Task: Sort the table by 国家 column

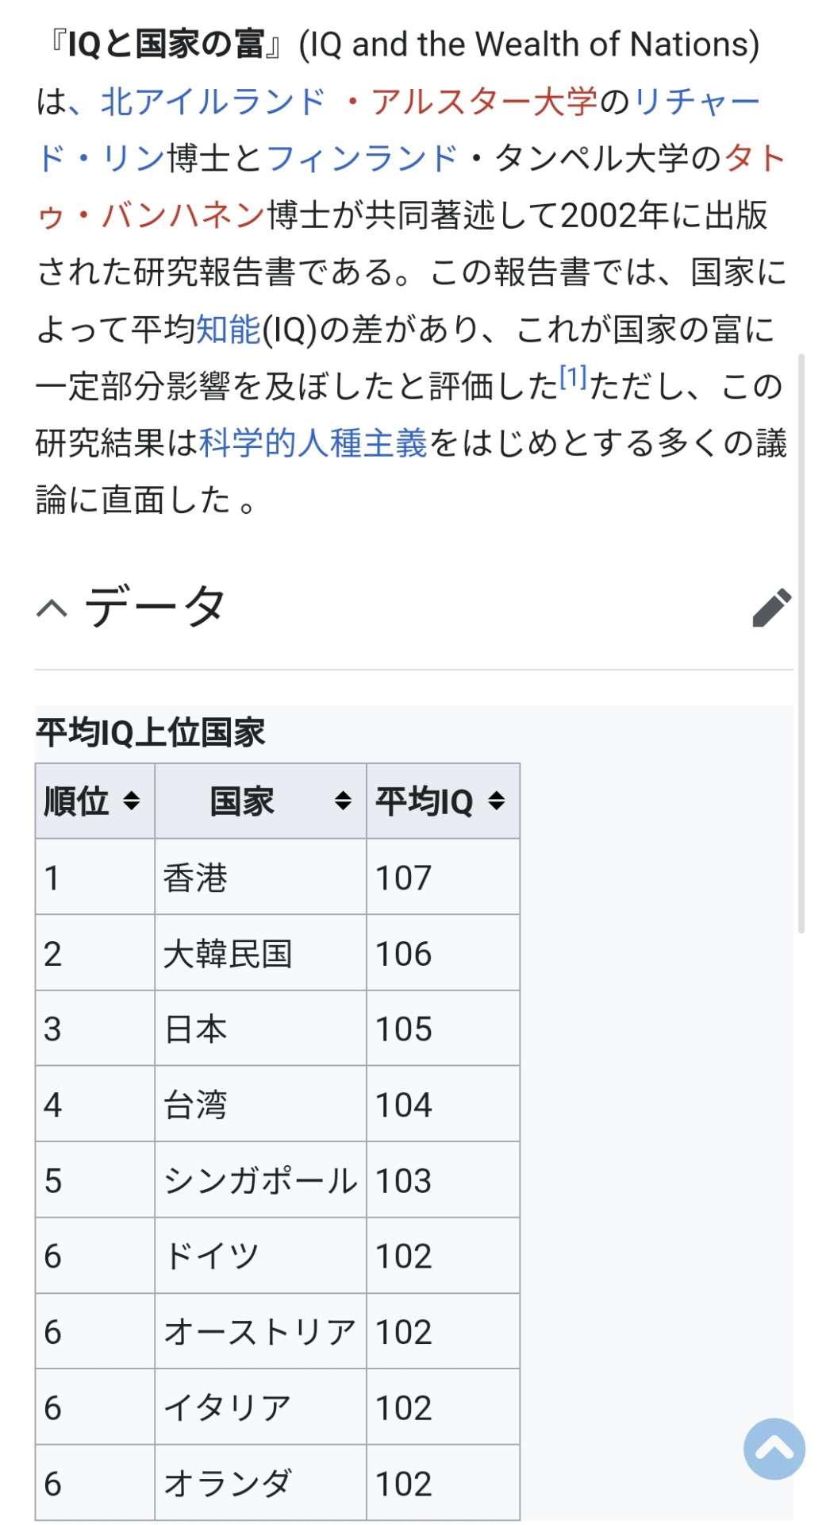Action: point(343,801)
